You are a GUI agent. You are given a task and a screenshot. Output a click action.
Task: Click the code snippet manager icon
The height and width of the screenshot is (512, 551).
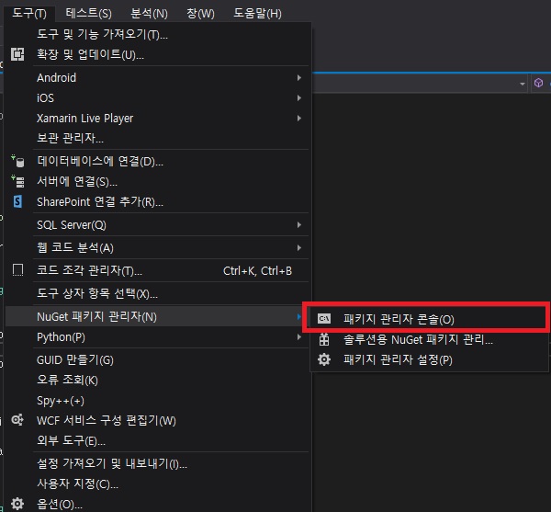(17, 270)
